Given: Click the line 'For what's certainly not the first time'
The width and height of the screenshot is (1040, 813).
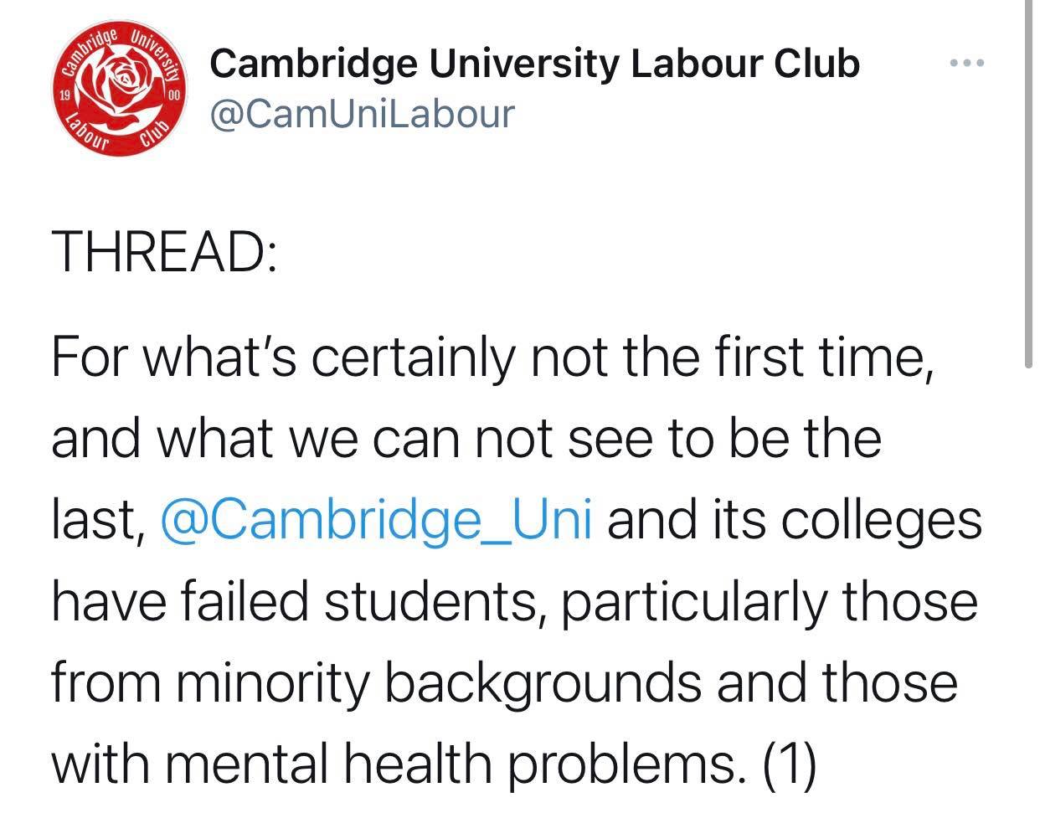Looking at the screenshot, I should pyautogui.click(x=492, y=358).
